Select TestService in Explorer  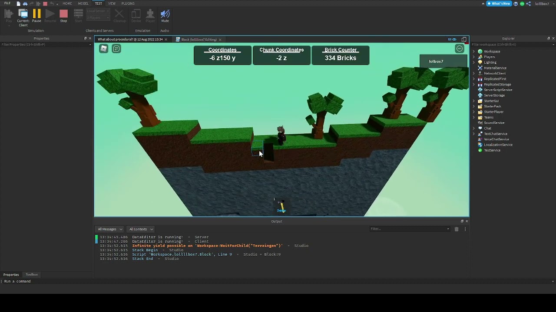click(492, 150)
